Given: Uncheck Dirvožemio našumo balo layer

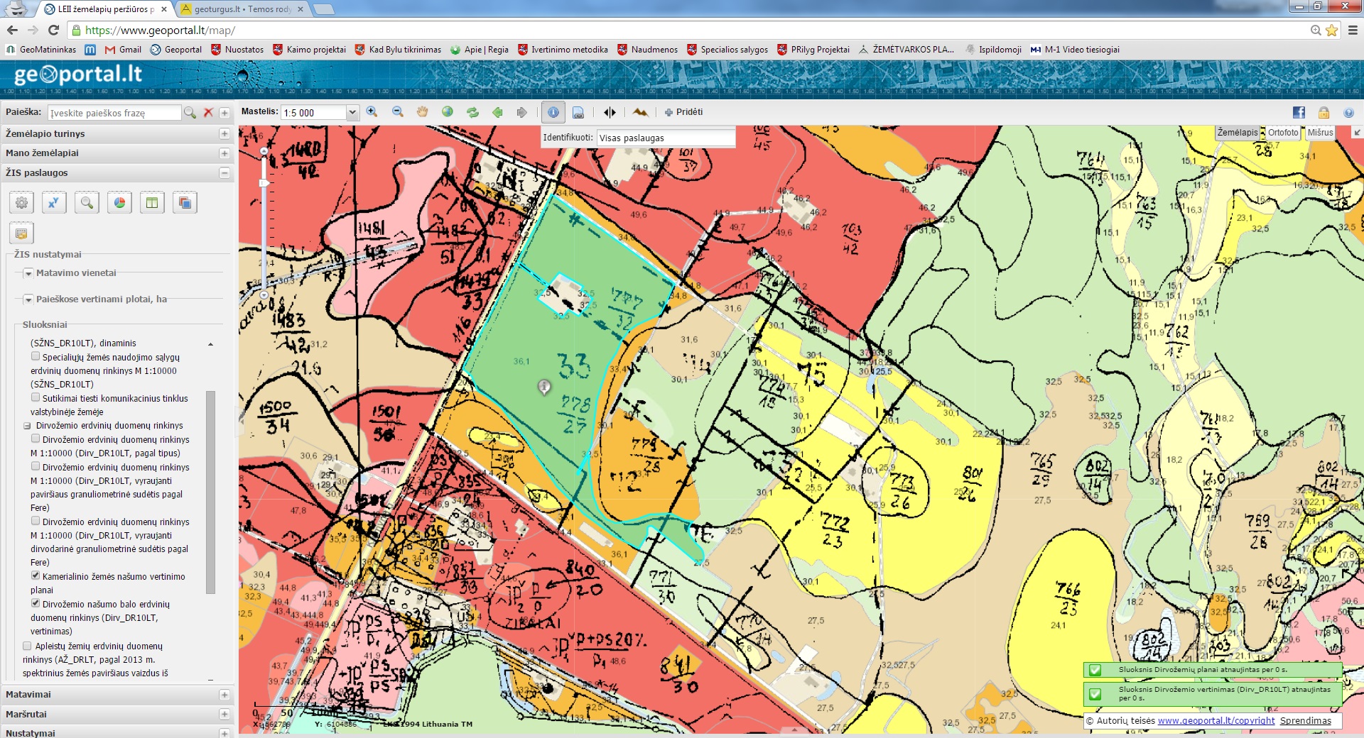Looking at the screenshot, I should [36, 604].
